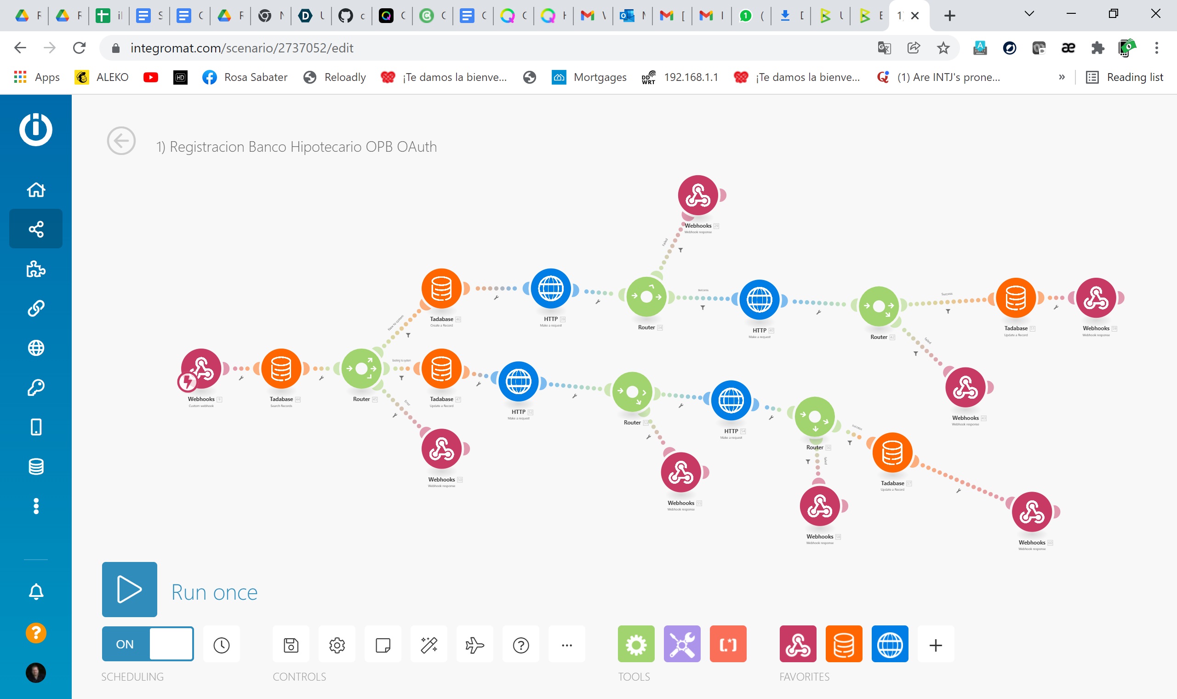Open the Text parser tools icon
The width and height of the screenshot is (1177, 699).
click(x=728, y=644)
